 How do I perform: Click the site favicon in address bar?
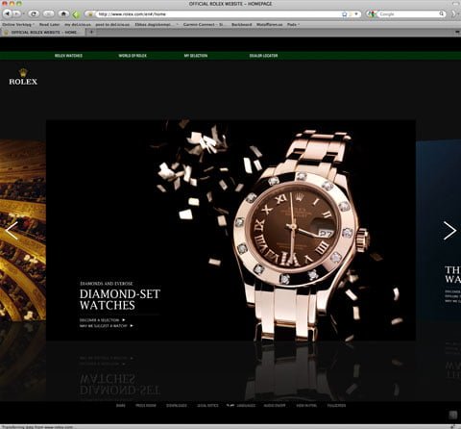point(90,14)
